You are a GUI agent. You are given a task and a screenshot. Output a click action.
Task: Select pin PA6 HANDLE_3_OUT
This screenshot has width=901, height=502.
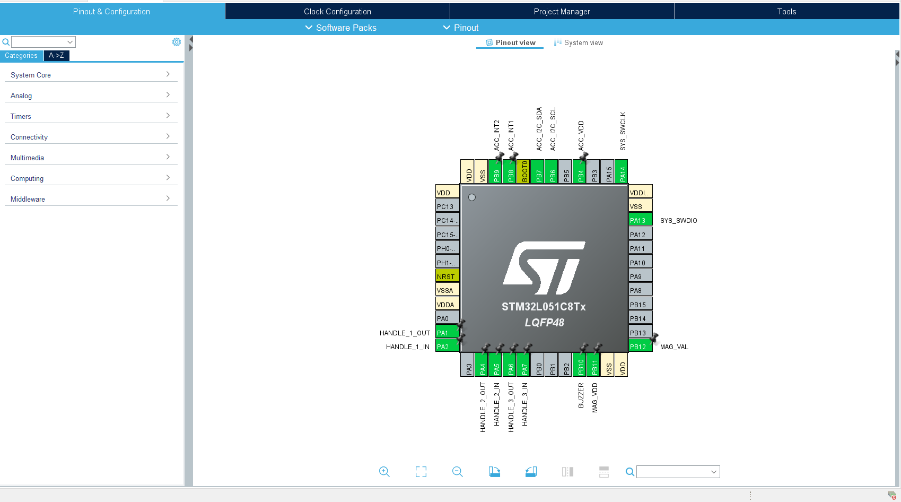pyautogui.click(x=511, y=365)
